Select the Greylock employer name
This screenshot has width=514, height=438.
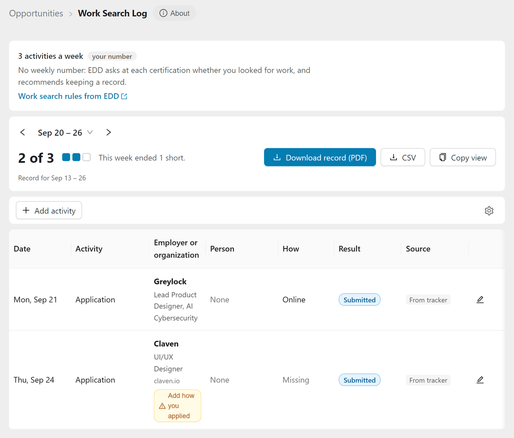[170, 281]
